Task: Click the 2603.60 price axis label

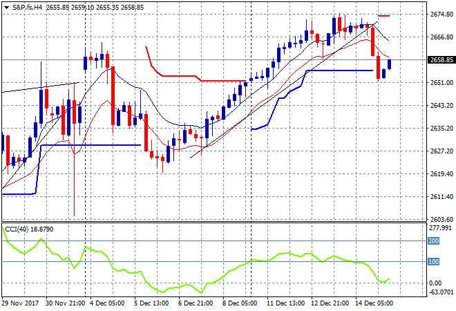Action: [441, 219]
